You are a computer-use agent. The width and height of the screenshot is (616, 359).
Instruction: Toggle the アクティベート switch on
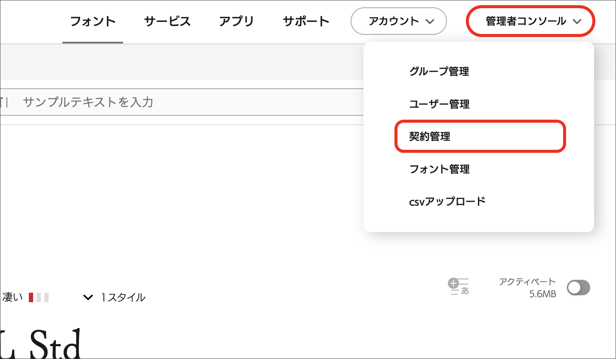579,288
